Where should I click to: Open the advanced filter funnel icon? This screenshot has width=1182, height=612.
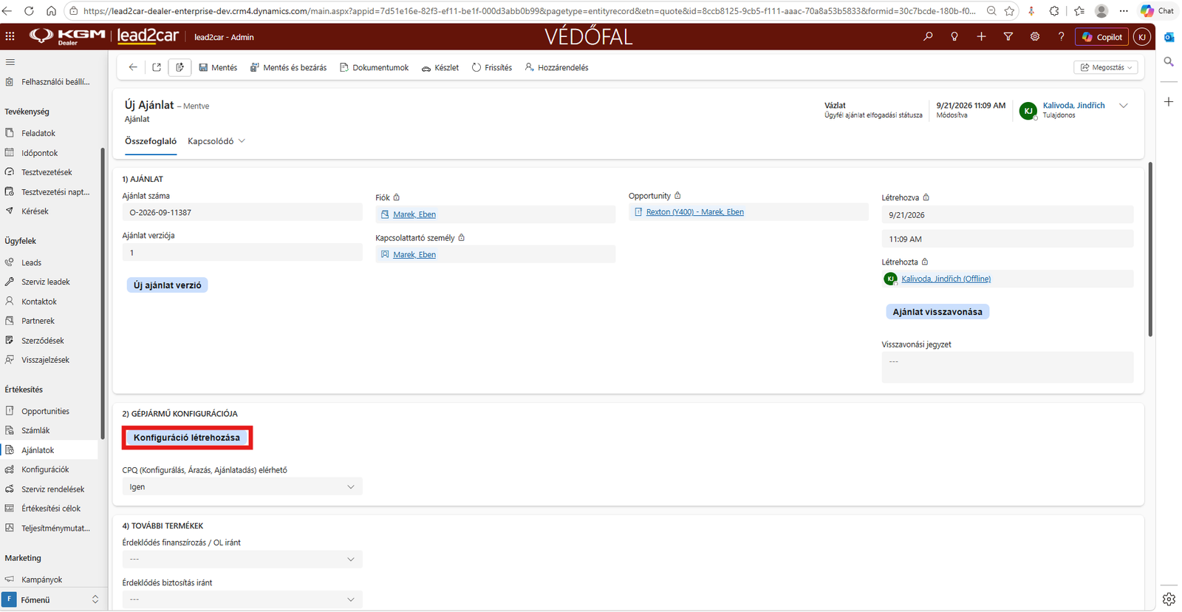click(x=1008, y=36)
